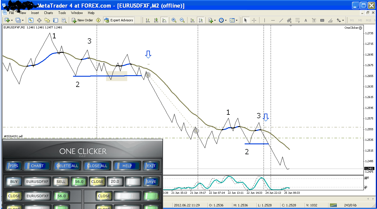The height and width of the screenshot is (209, 377).
Task: Open the Help menu
Action: (91, 13)
